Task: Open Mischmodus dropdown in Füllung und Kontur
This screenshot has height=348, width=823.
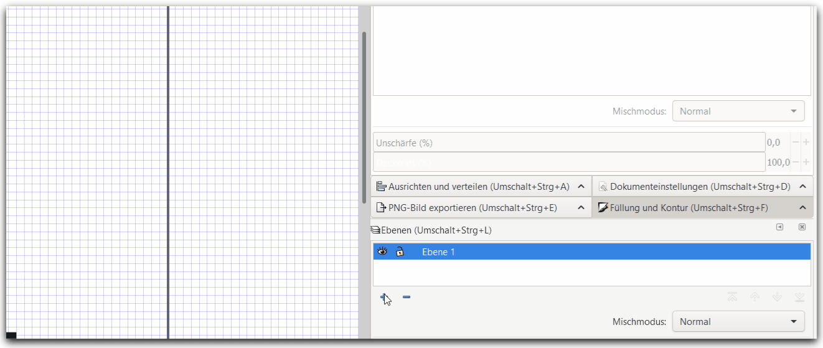Action: (738, 111)
